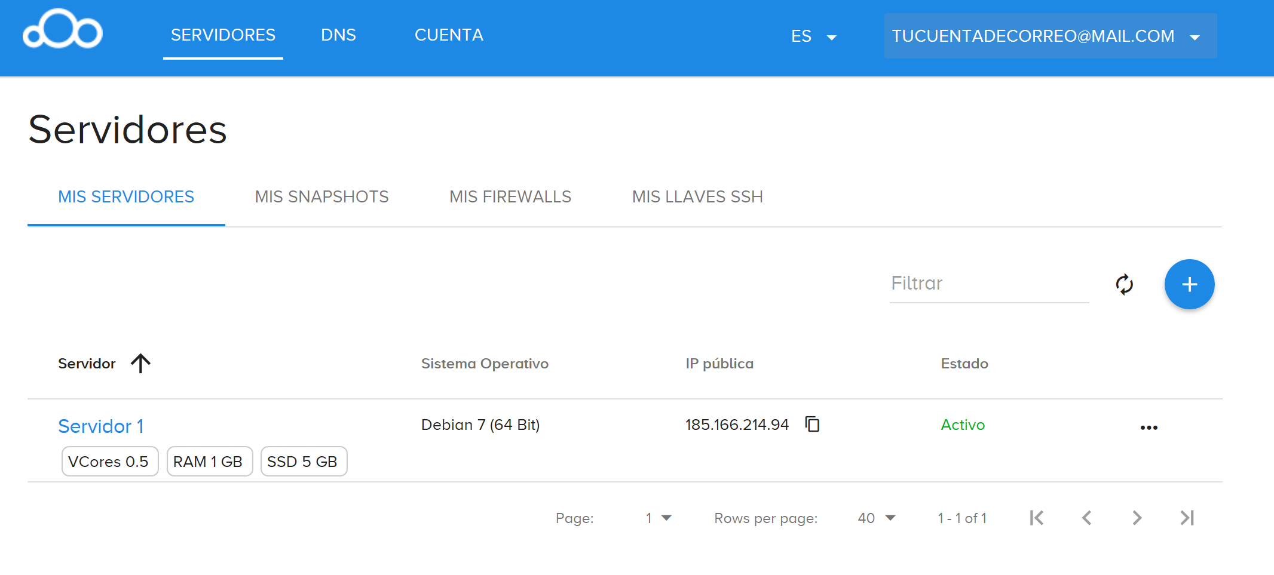Sort by Sistema Operativo column

[x=485, y=364]
